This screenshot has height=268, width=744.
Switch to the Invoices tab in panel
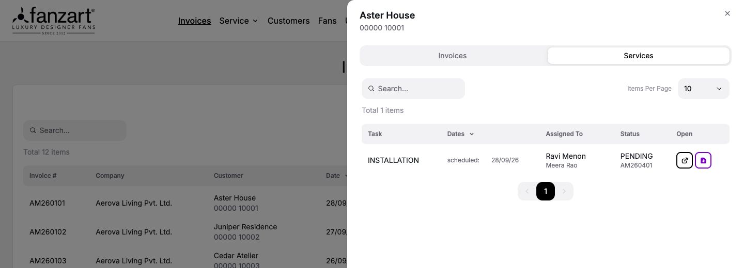coord(453,56)
